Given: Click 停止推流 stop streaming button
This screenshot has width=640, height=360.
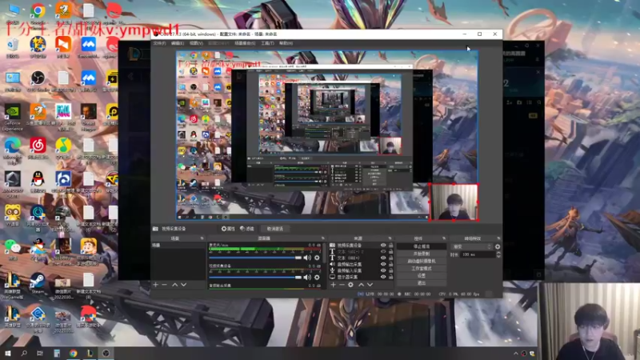Looking at the screenshot, I should [x=422, y=246].
